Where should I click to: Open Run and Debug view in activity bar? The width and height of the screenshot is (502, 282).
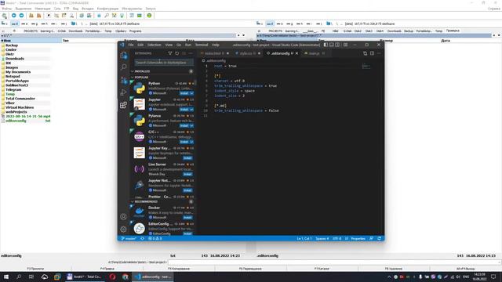(x=124, y=92)
